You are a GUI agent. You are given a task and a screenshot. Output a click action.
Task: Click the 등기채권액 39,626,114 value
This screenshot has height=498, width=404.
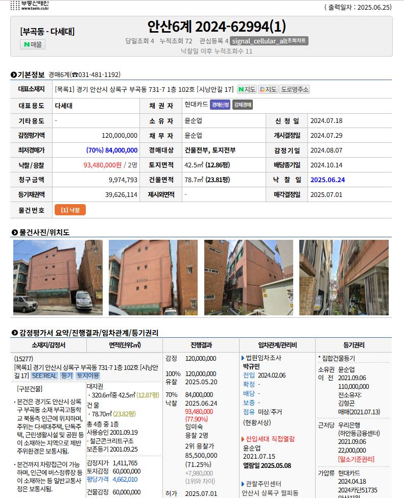pyautogui.click(x=122, y=194)
